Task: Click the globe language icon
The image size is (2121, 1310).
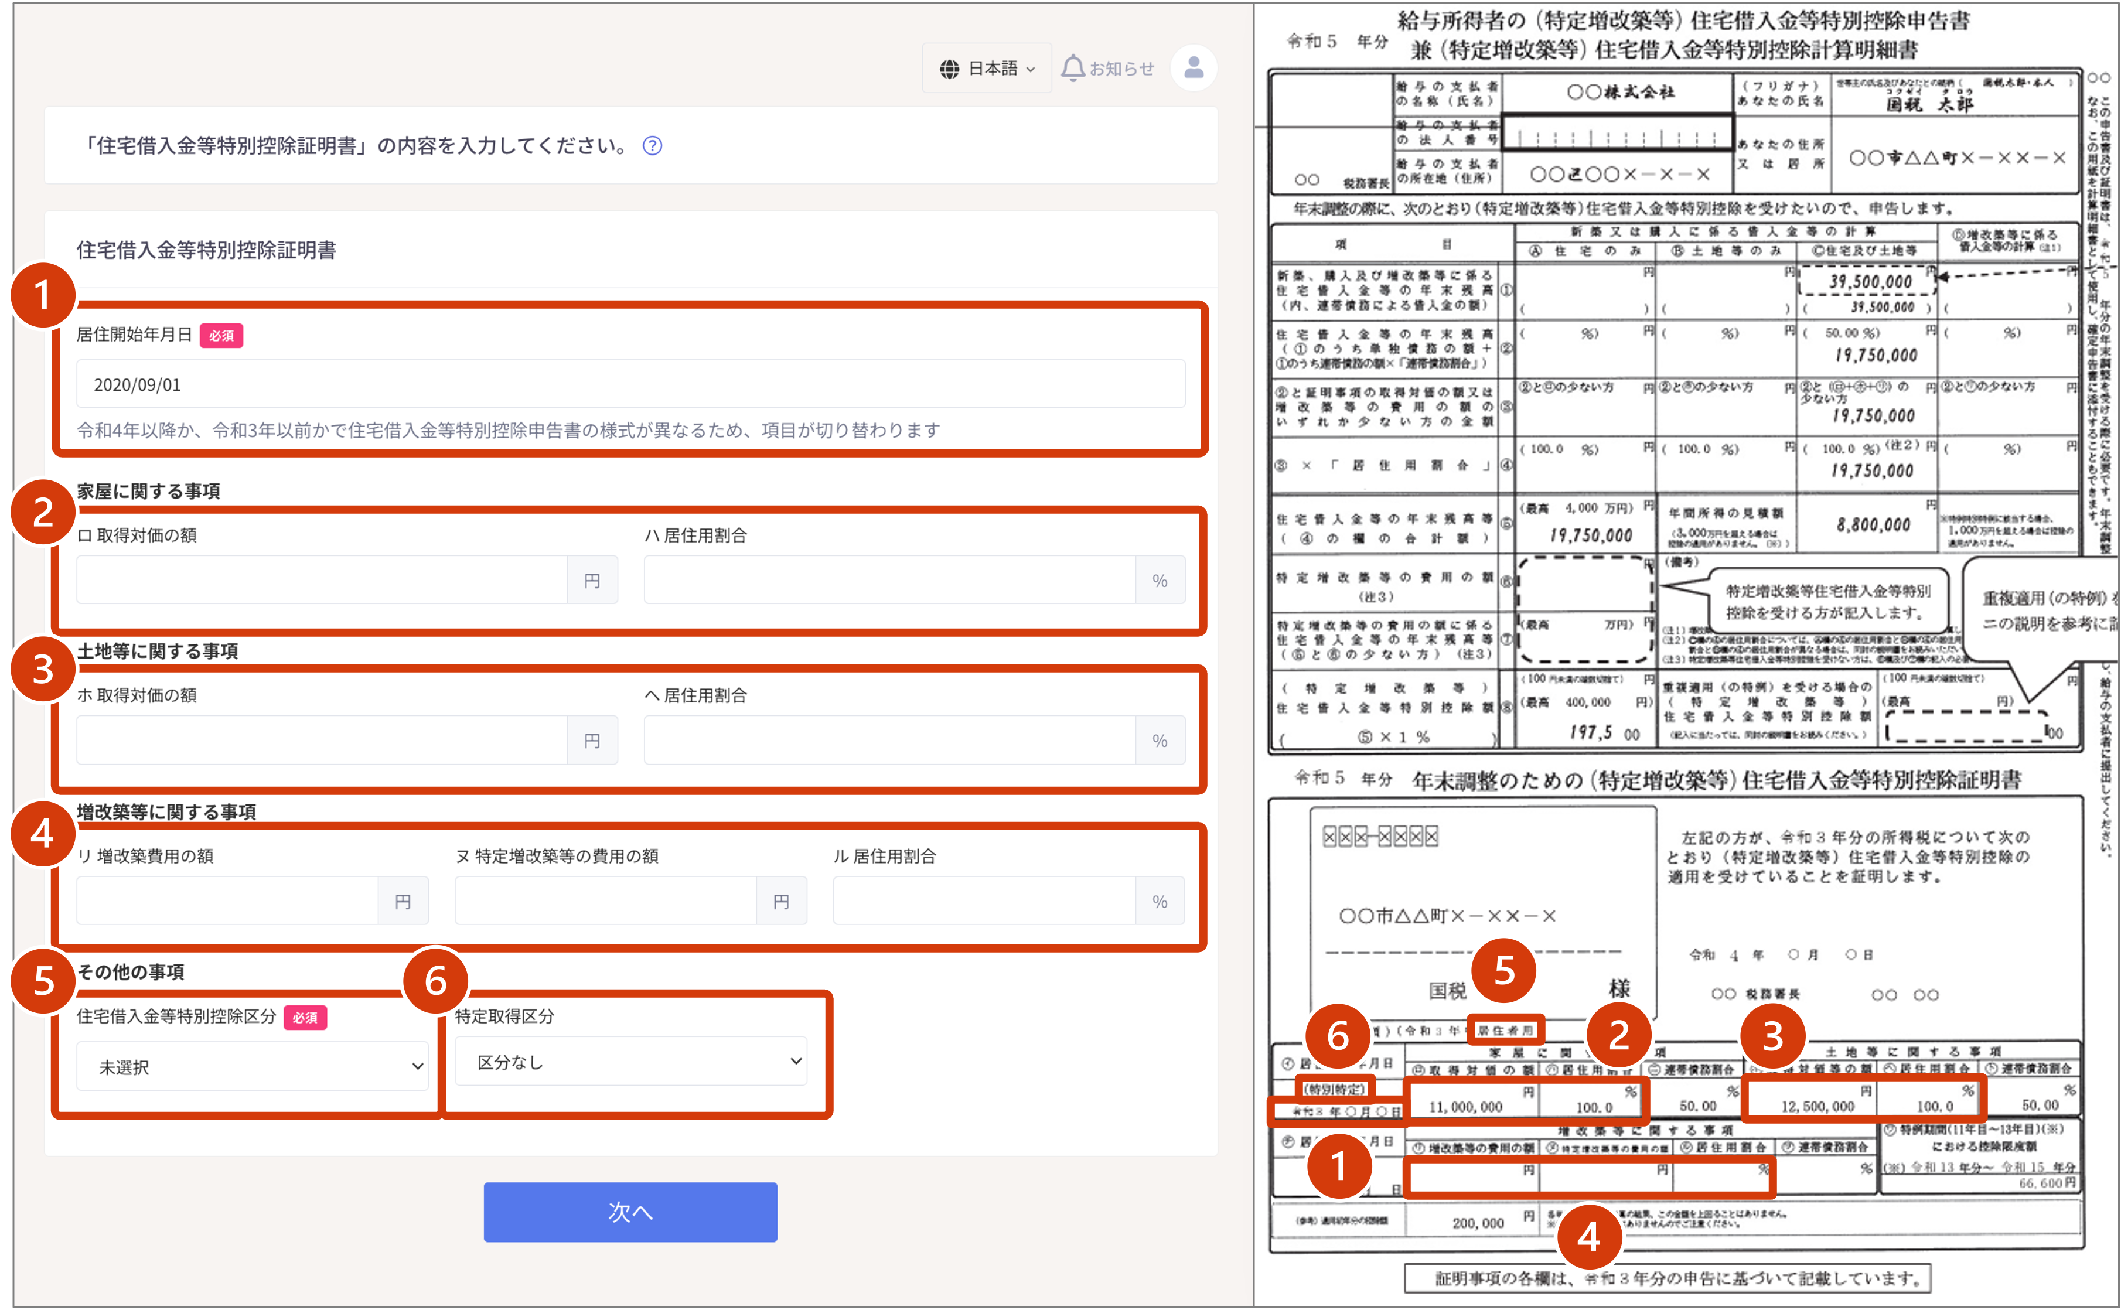Action: (950, 69)
